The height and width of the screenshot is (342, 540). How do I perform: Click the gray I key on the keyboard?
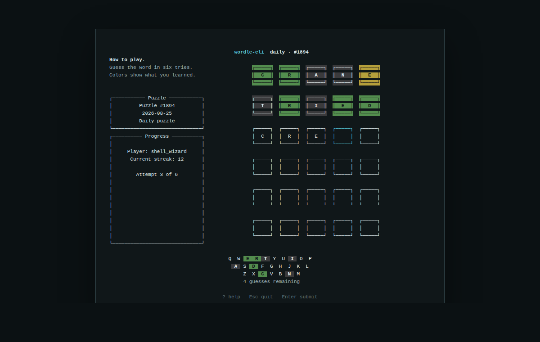[x=292, y=259]
